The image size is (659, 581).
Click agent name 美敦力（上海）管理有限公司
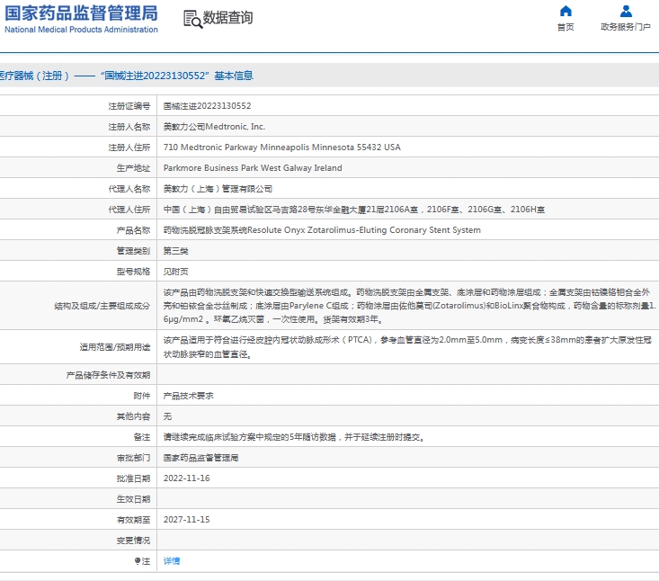(x=218, y=189)
